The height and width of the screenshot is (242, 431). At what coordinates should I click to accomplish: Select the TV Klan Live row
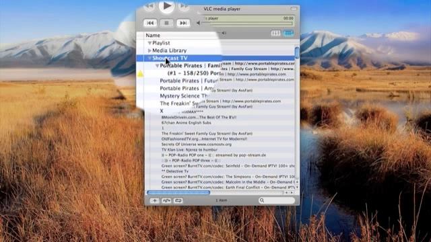(189, 149)
